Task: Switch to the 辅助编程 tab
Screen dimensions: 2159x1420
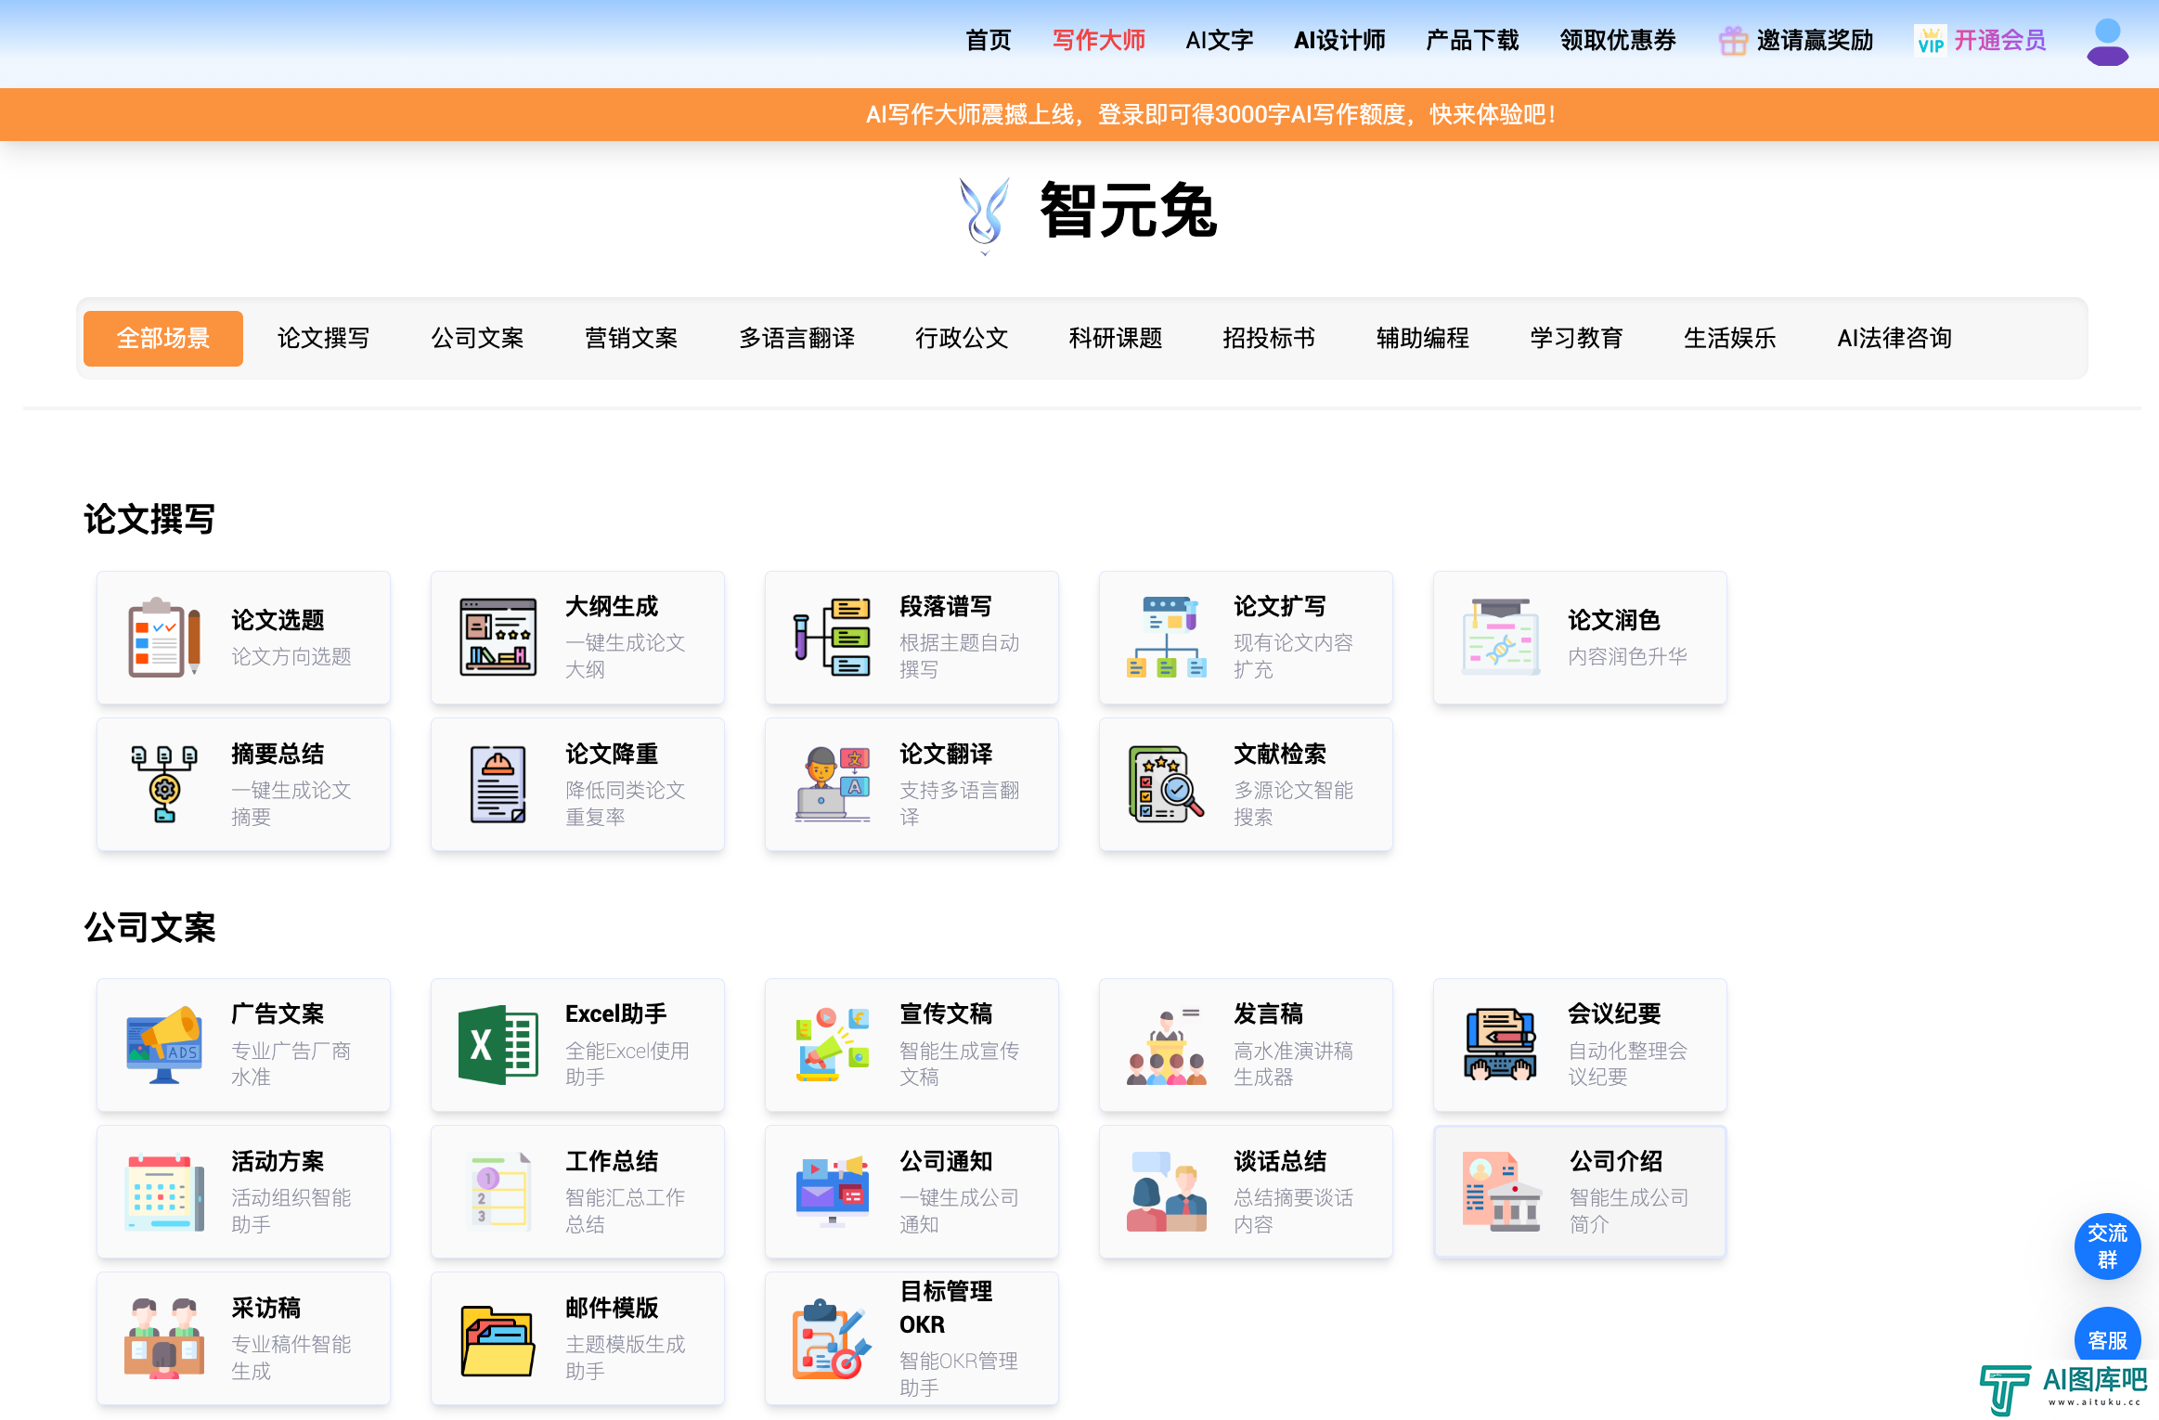Action: coord(1423,338)
